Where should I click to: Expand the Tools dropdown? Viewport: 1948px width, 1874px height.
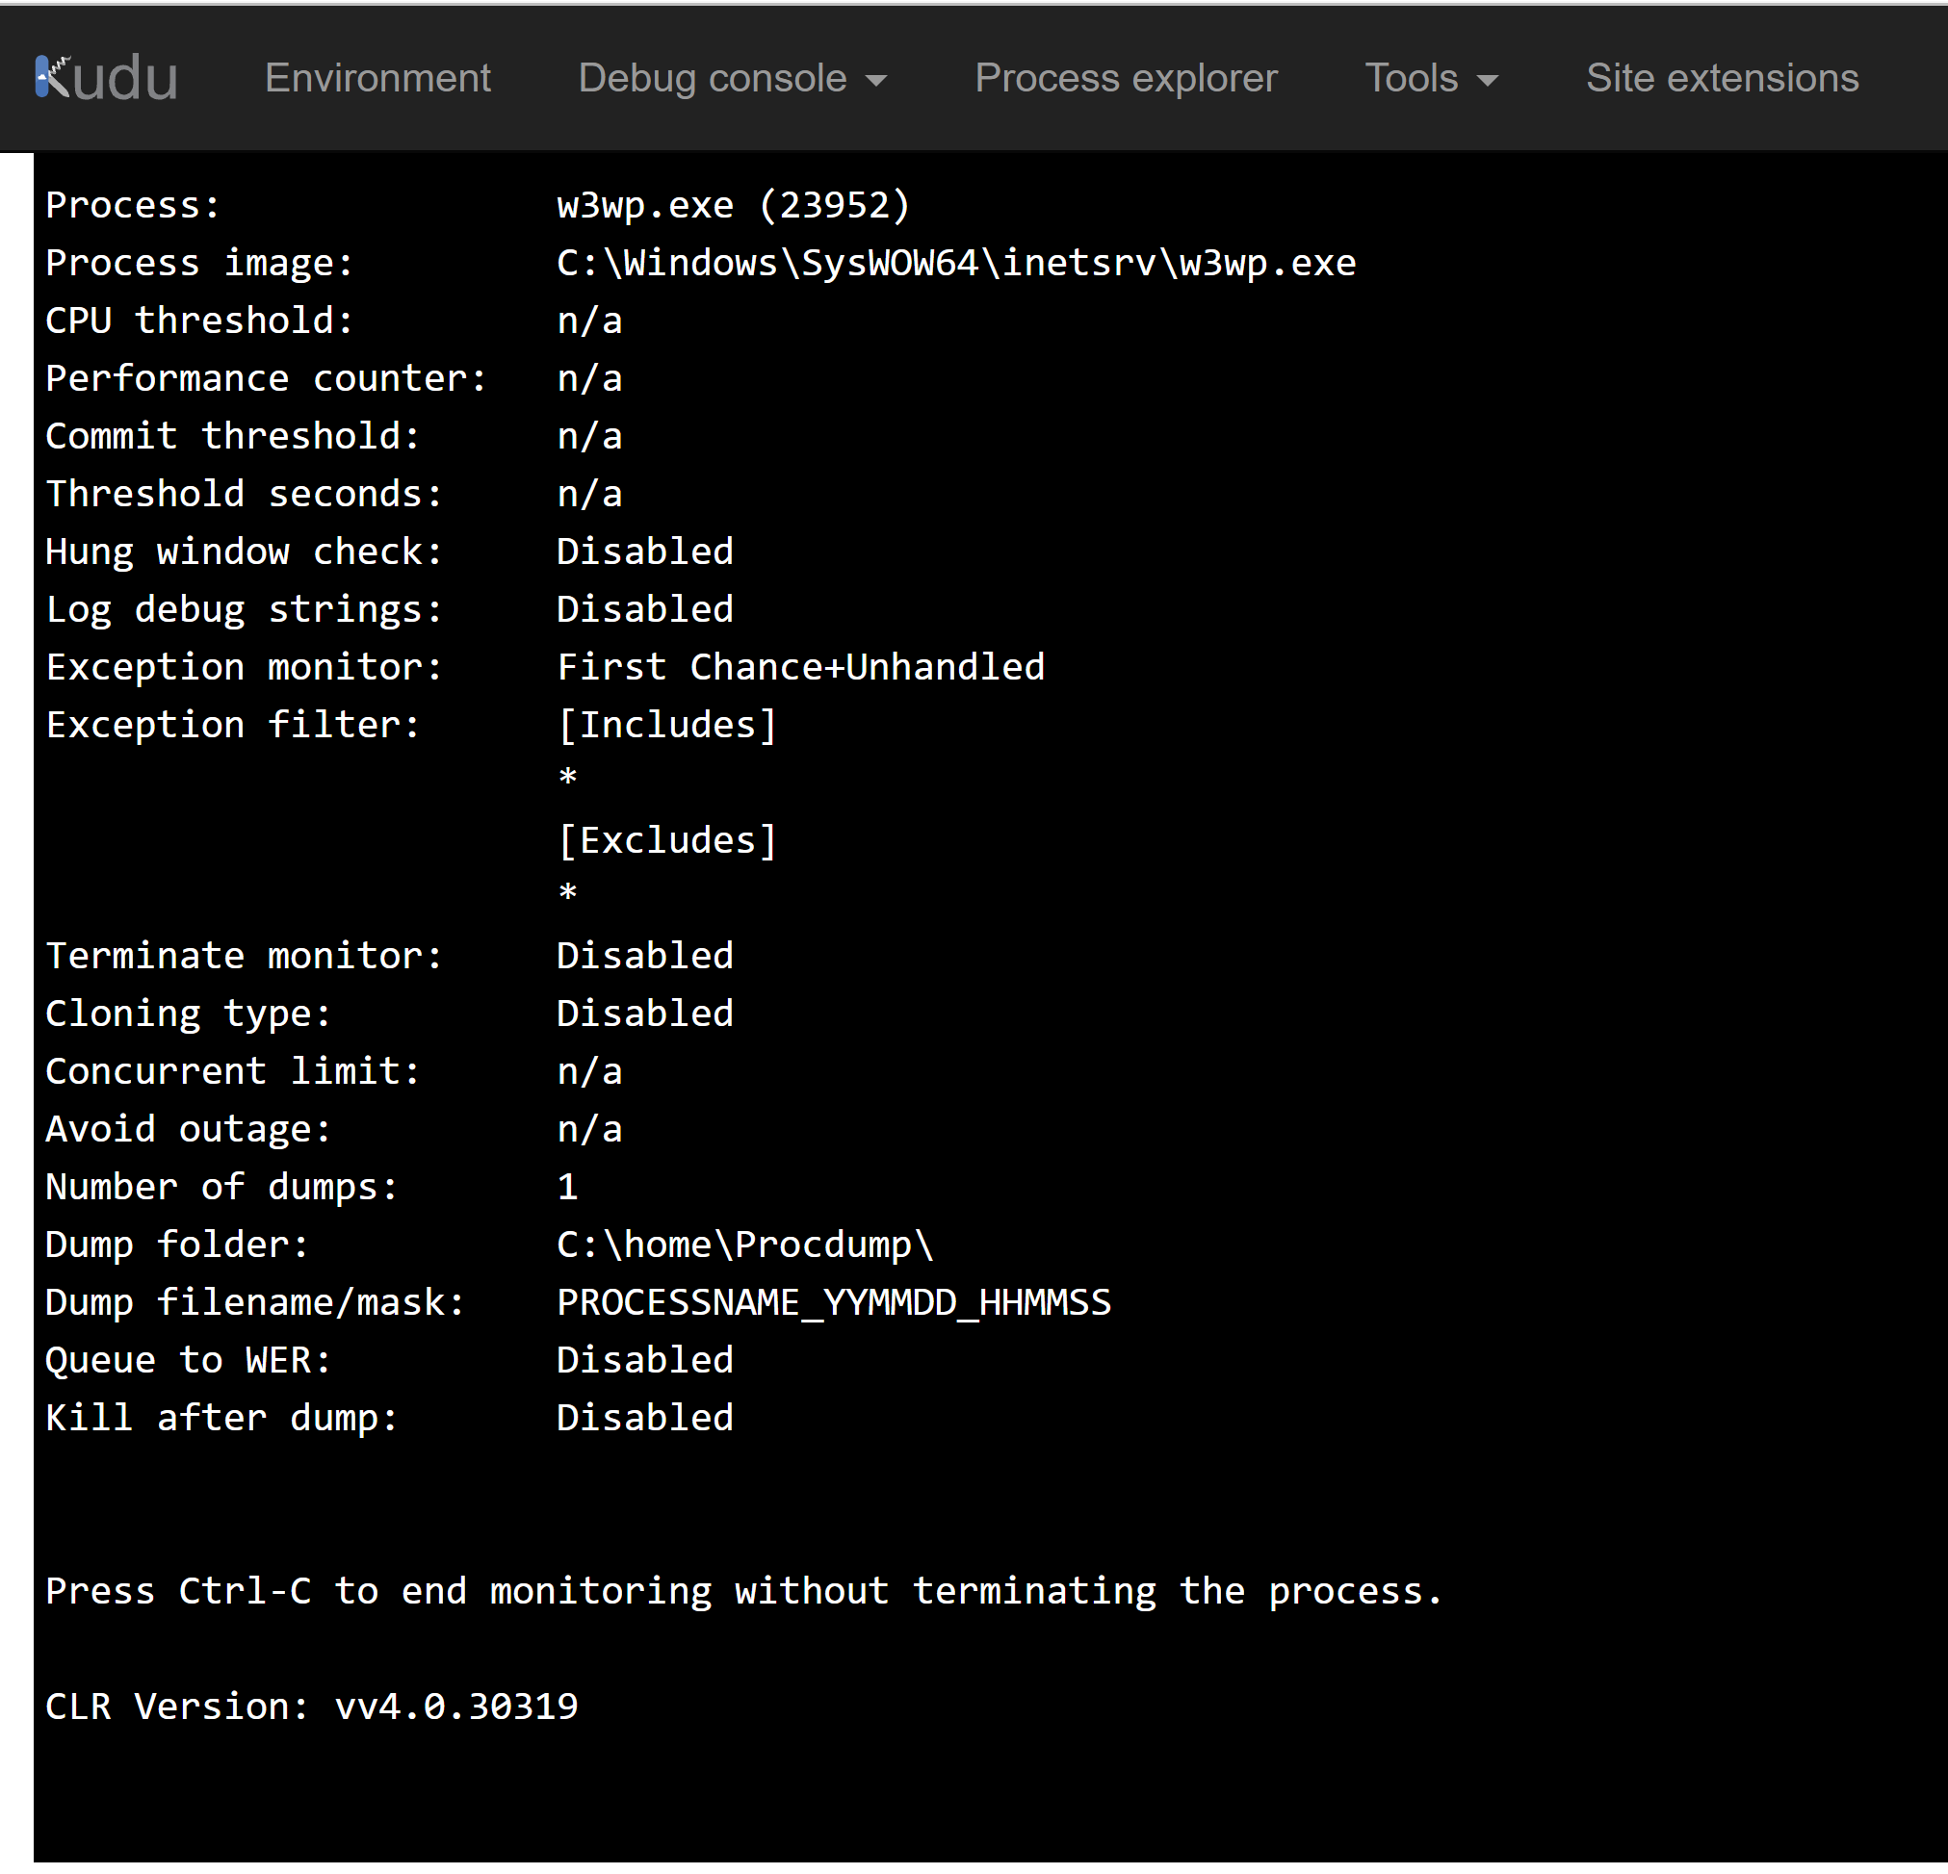pos(1414,78)
